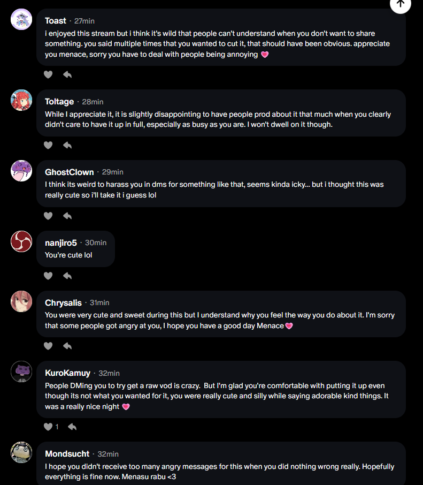
Task: Heart GhostClown's comment
Action: 48,216
